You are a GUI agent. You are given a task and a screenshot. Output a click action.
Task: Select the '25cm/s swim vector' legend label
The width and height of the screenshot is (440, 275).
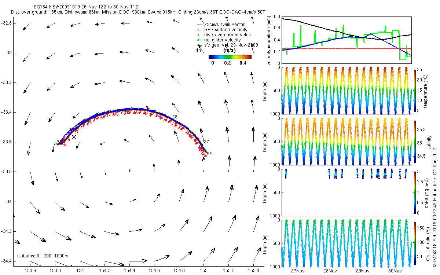click(224, 25)
